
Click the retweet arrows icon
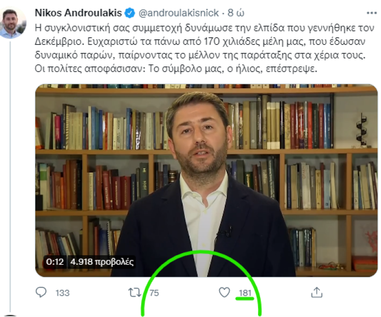[x=134, y=293]
